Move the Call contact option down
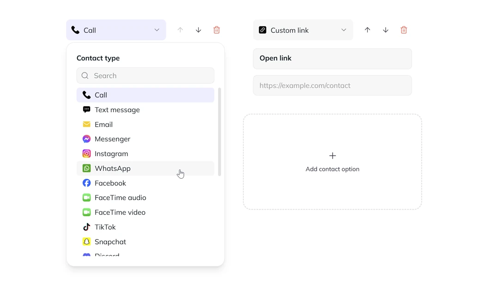 198,30
